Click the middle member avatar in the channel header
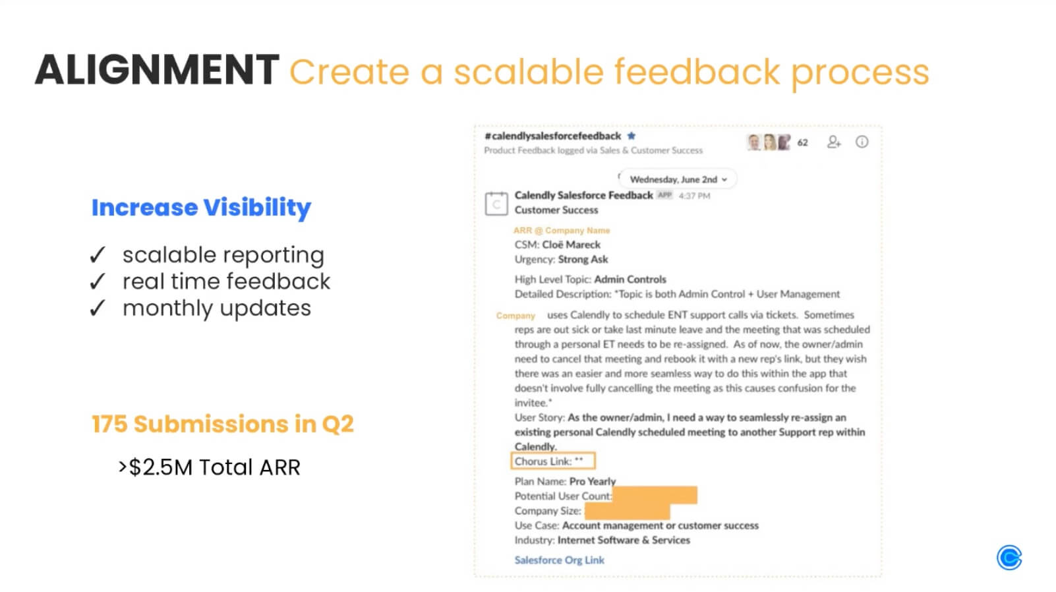 [x=768, y=141]
